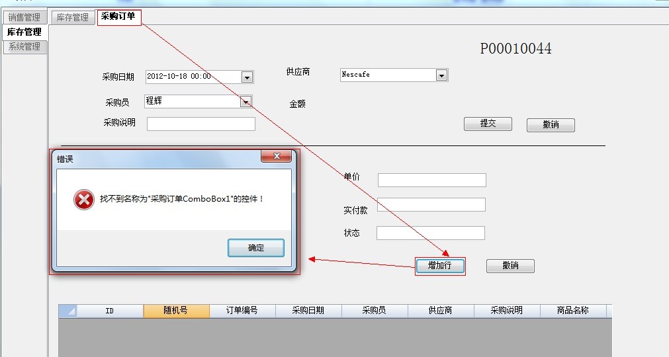The image size is (669, 357).
Task: Click the 撤销 button next to 增加行
Action: coord(510,266)
